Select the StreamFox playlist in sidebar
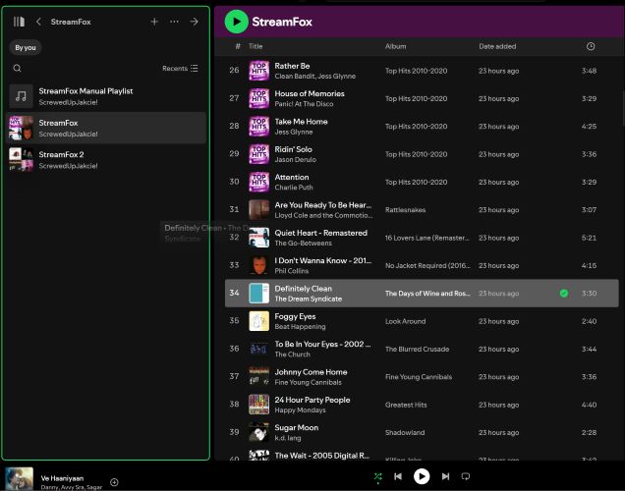 106,129
